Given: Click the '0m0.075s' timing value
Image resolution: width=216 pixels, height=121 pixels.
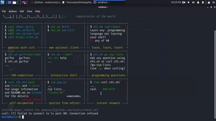Looking at the screenshot, I should tap(109, 89).
